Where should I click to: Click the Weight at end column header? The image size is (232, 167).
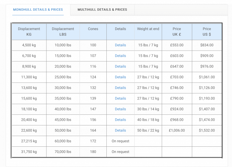click(148, 29)
